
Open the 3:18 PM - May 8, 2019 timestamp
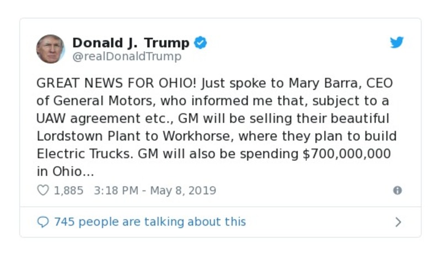pyautogui.click(x=155, y=190)
